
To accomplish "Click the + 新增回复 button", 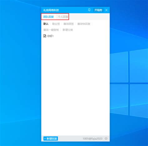I will [51, 138].
